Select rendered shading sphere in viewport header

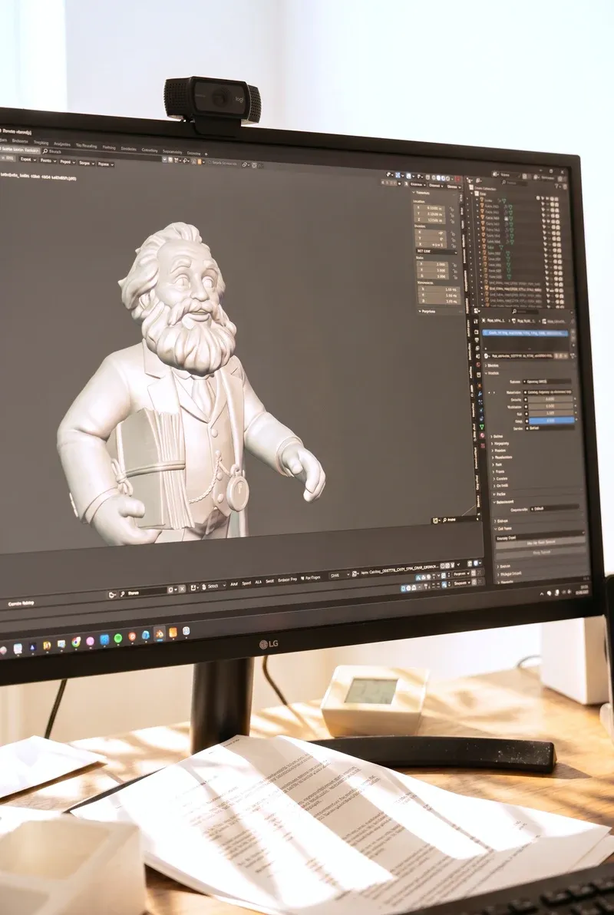[x=447, y=178]
